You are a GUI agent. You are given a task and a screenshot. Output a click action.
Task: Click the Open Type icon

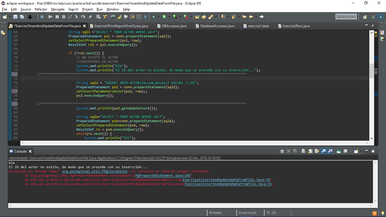point(197,17)
